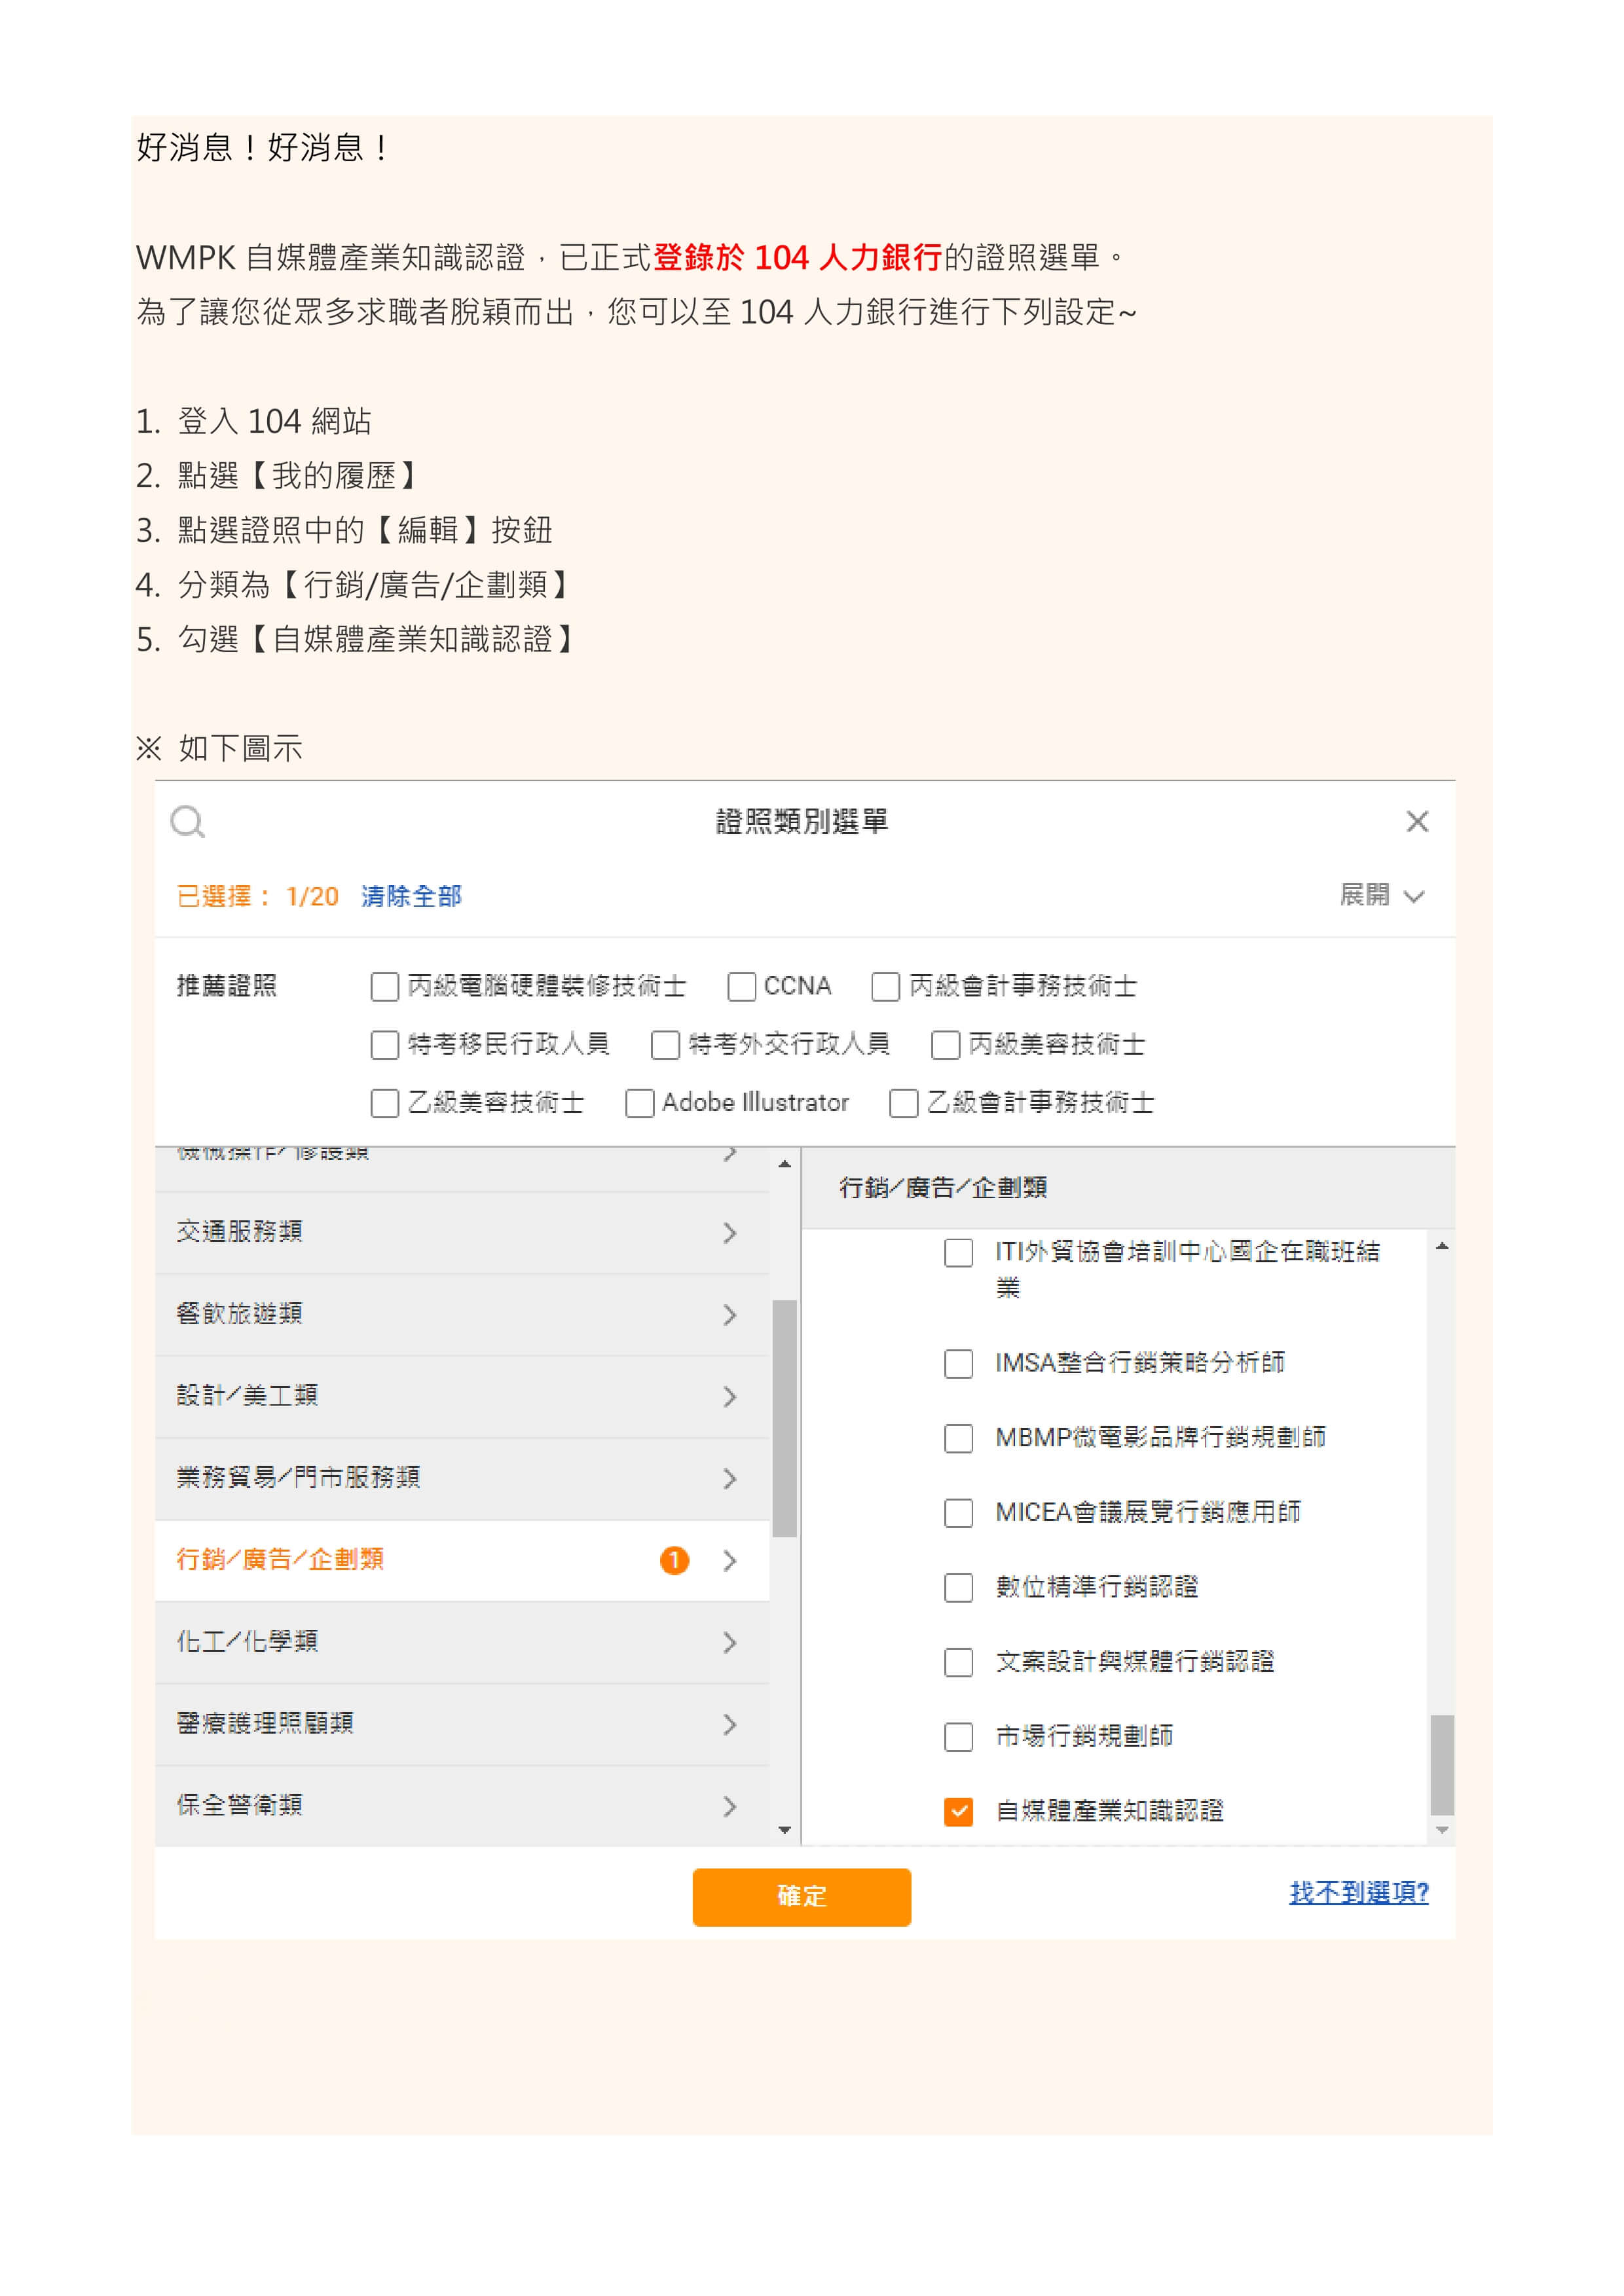1624x2296 pixels.
Task: Check 丙級會計事務技術士 checkbox
Action: [x=886, y=987]
